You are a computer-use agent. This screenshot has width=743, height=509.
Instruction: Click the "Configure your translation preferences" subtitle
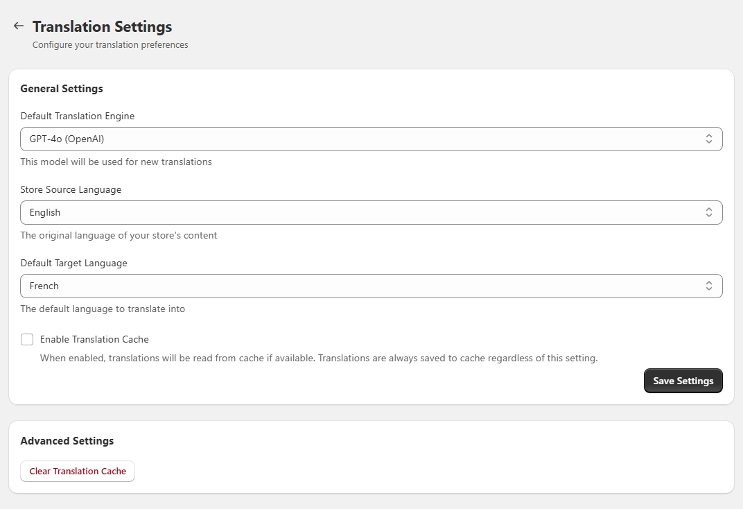click(110, 44)
